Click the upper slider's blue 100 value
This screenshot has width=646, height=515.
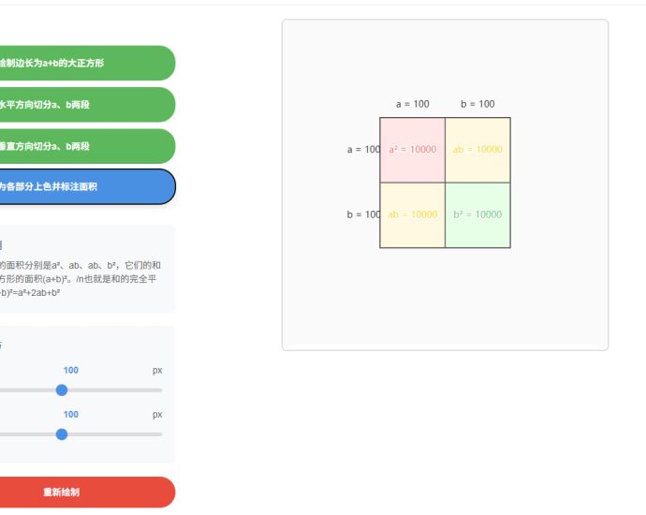[x=71, y=370]
